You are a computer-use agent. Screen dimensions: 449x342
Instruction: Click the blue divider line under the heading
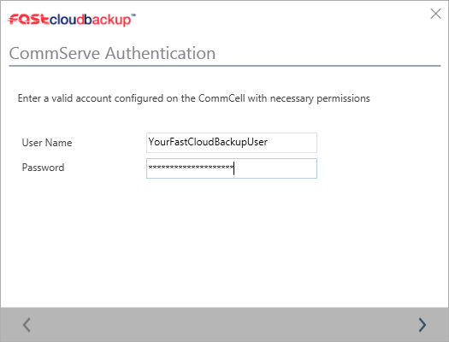(225, 66)
